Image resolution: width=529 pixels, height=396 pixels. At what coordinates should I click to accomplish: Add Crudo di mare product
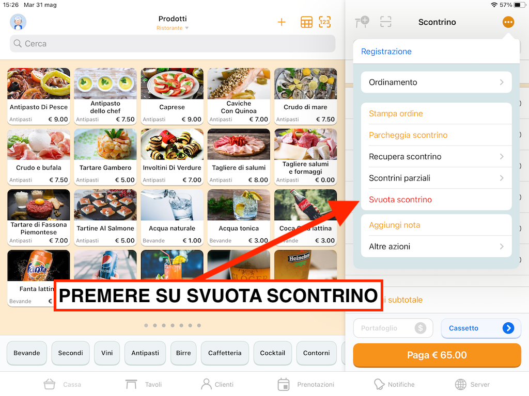tap(305, 96)
